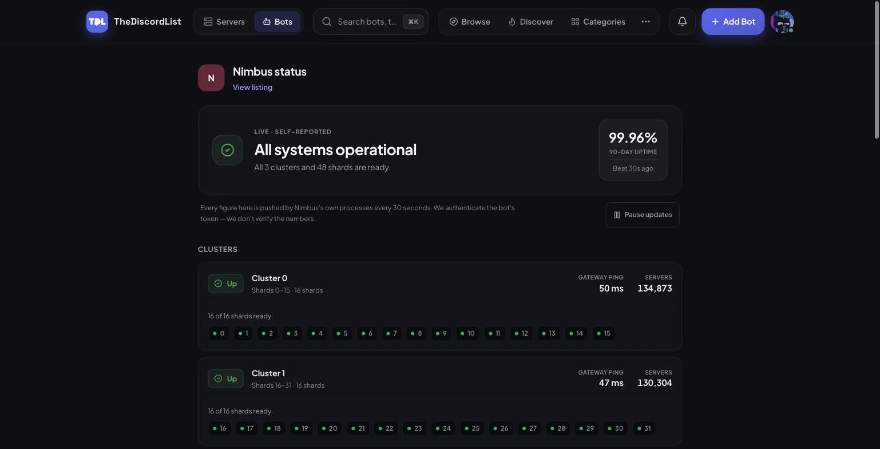
Task: Open the View listing link
Action: click(252, 87)
